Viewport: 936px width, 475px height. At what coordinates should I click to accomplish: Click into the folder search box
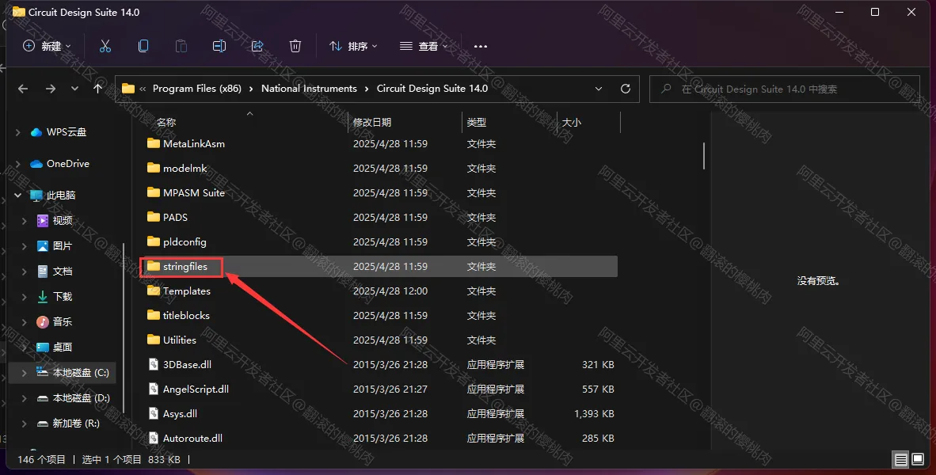click(x=785, y=89)
